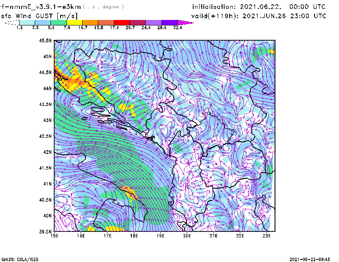Click the latitude label 43.5N

(x=45, y=104)
